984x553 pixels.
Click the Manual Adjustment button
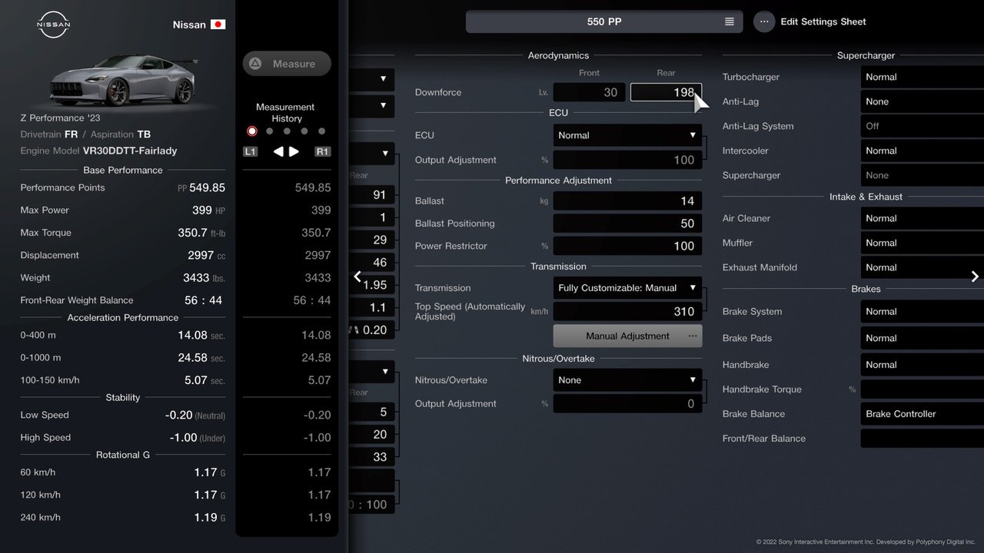pyautogui.click(x=627, y=336)
